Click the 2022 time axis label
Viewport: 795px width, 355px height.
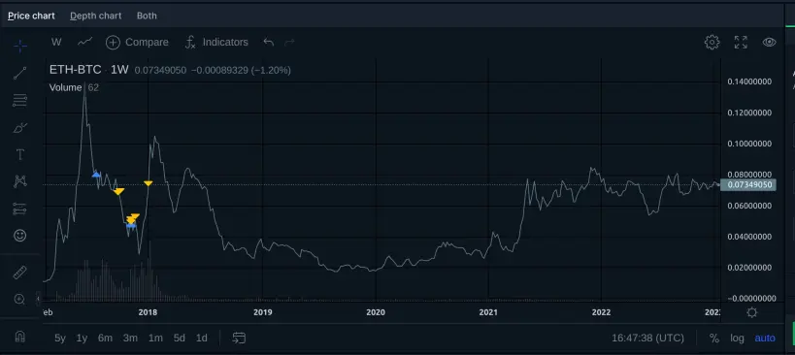[x=601, y=312]
